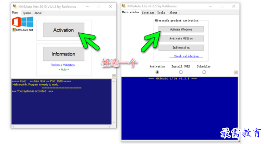Click the small yellow icon above KMSAuto Net console
264x144 pixels.
click(114, 76)
